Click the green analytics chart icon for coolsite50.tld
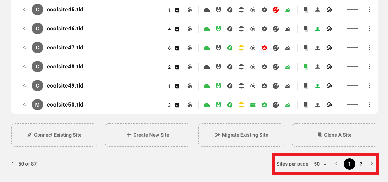The width and height of the screenshot is (388, 182). click(x=287, y=105)
